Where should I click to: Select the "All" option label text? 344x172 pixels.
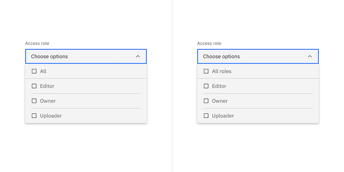tap(43, 71)
